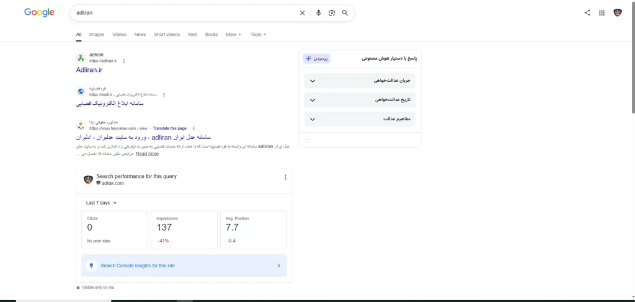Open the Adliran.ir result link

89,70
